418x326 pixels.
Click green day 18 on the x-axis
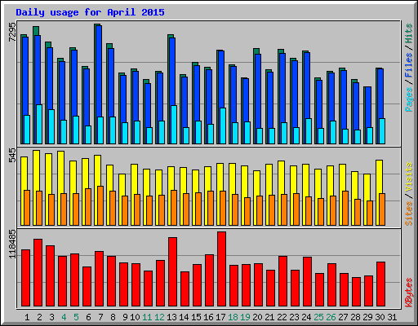pyautogui.click(x=233, y=317)
